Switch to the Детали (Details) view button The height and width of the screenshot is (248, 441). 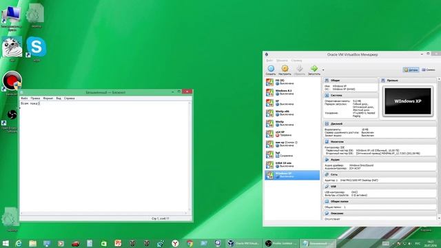pos(411,70)
